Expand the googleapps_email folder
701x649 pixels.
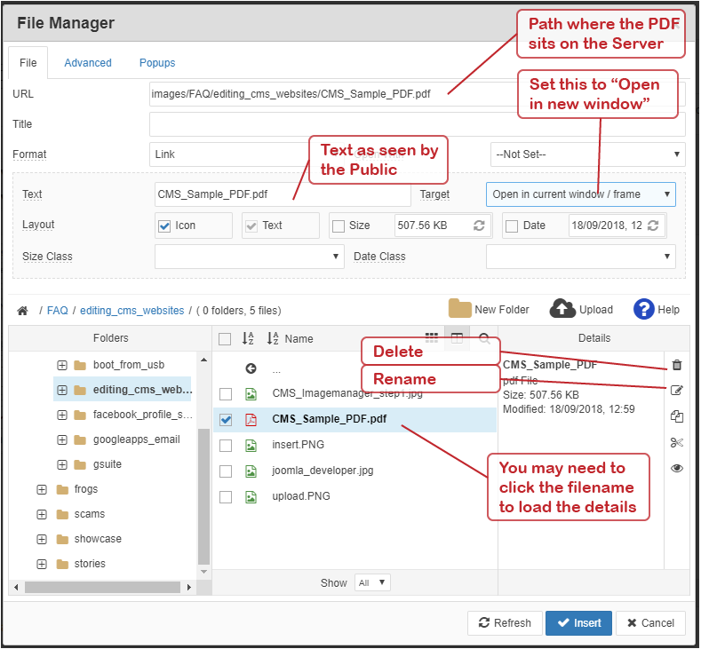pos(62,440)
